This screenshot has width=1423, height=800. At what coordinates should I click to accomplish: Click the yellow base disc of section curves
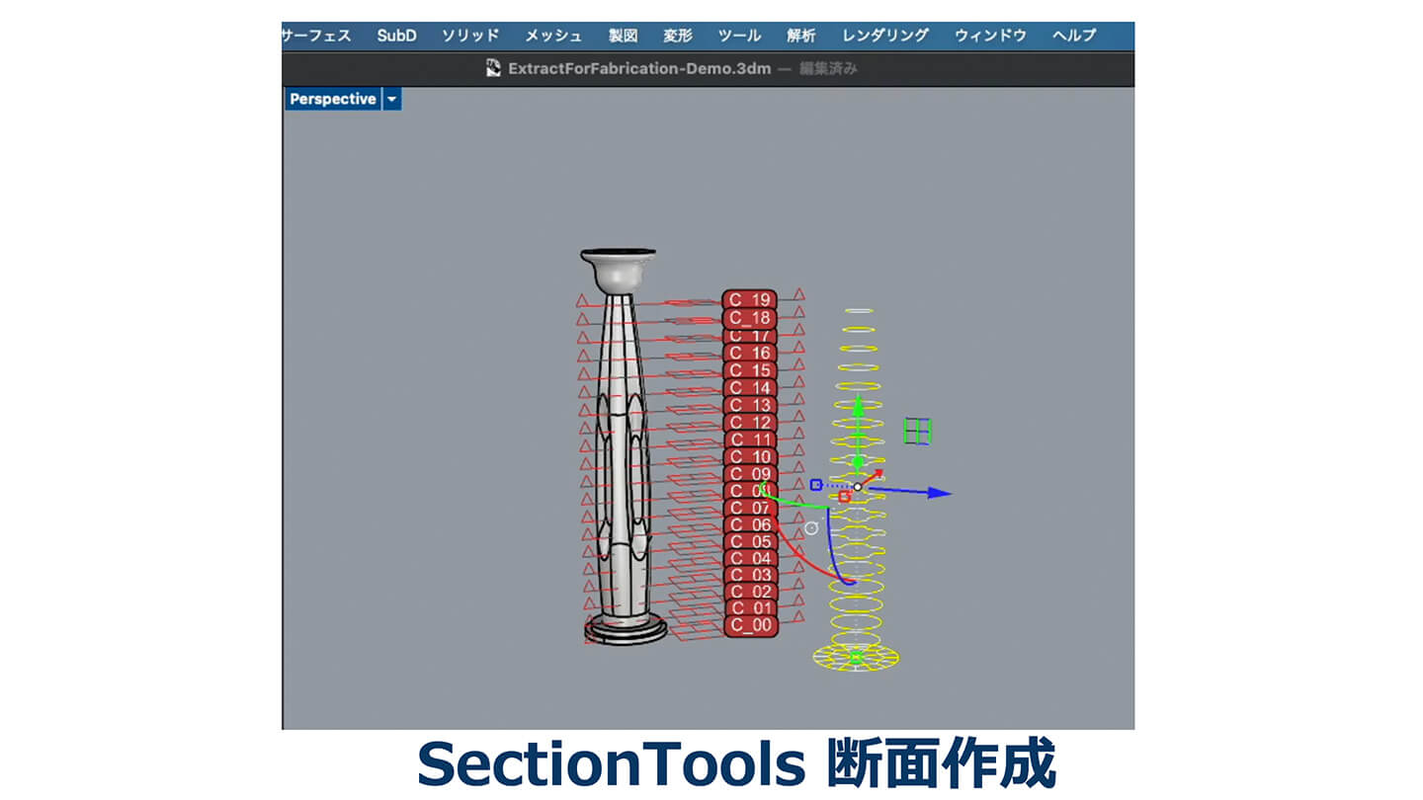(856, 656)
